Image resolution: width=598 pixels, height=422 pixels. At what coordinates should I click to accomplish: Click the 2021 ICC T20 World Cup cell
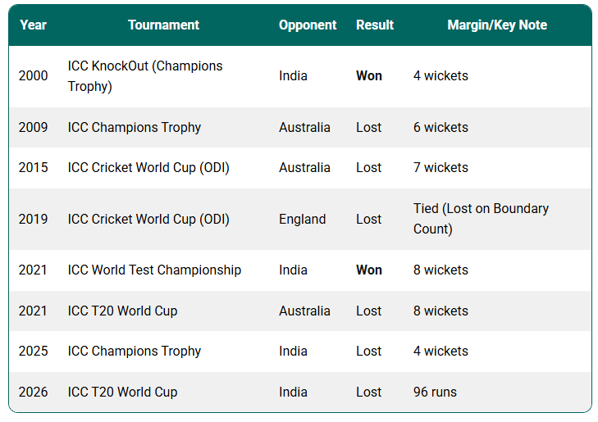click(122, 311)
